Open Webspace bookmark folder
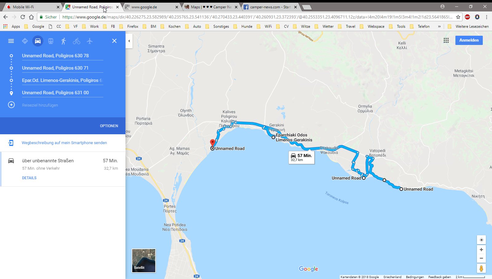This screenshot has width=492, height=279. click(372, 26)
